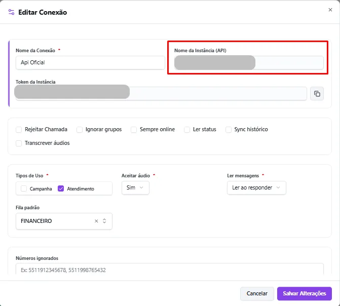340x306 pixels.
Task: Focus the Nome da Instância (API) field
Action: click(x=249, y=62)
